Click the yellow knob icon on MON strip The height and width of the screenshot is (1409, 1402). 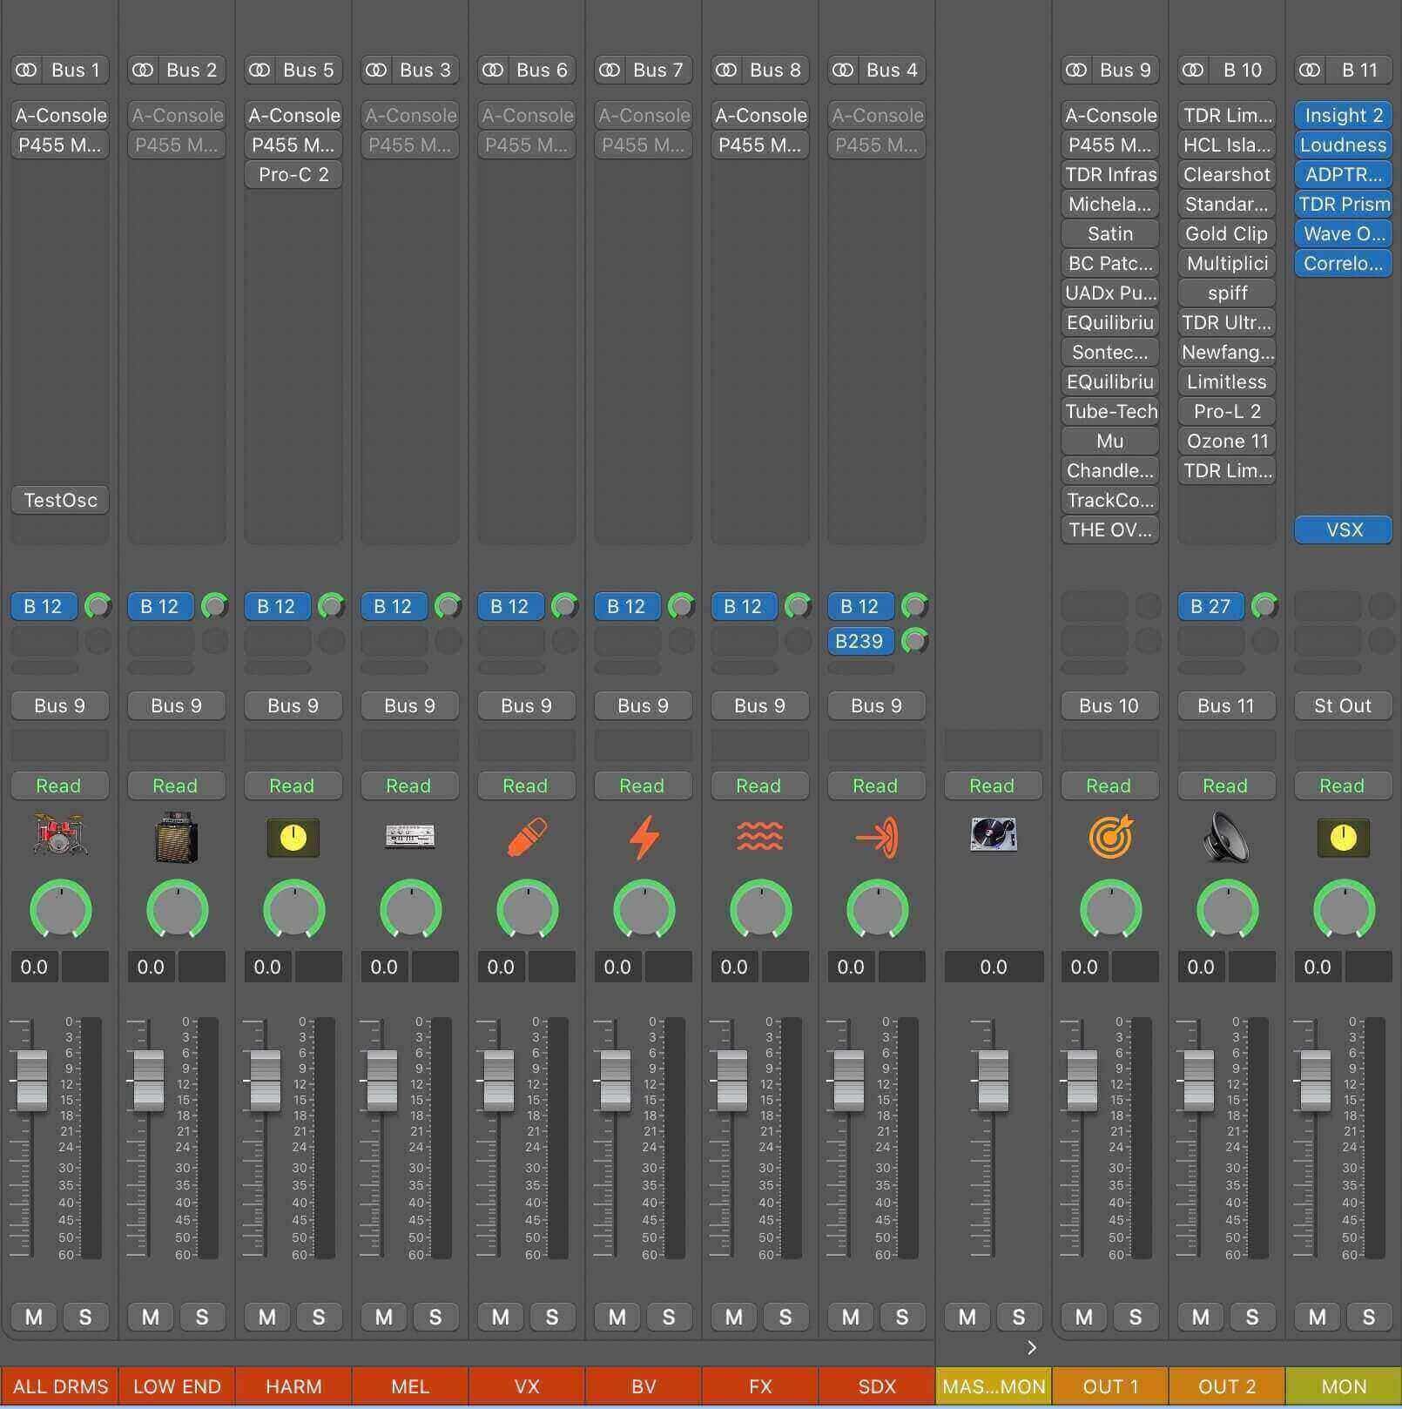pos(1344,838)
